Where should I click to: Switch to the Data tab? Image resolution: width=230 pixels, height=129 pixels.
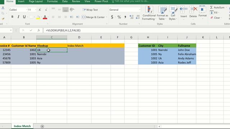coord(65,1)
